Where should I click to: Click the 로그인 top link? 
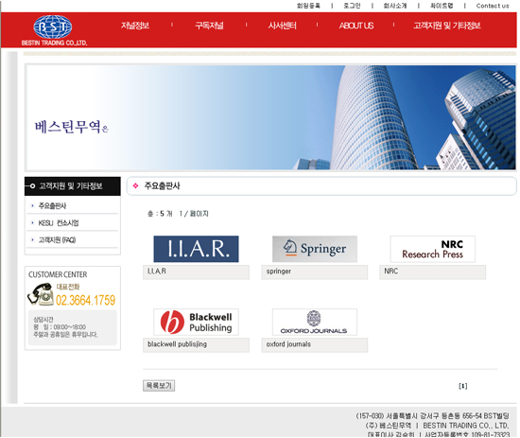(x=352, y=6)
